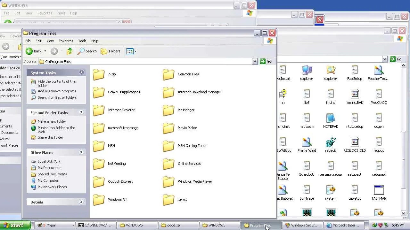Viewport: 410px width, 230px height.
Task: Open the Common Files folder icon
Action: tap(168, 74)
